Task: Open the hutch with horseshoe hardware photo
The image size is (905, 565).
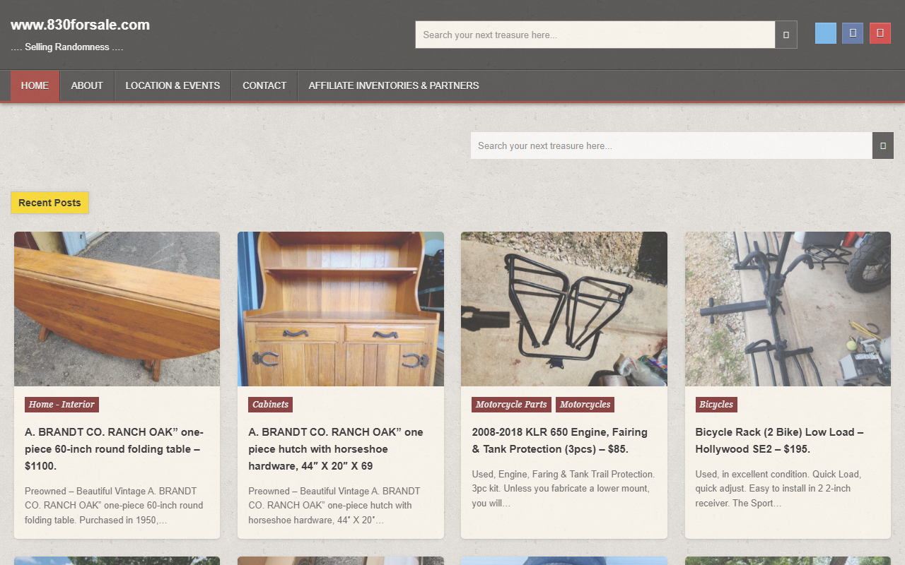Action: point(341,309)
